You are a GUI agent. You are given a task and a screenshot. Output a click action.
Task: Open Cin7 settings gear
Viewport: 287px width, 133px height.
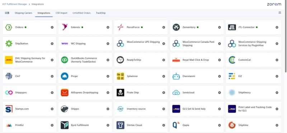coord(52,76)
